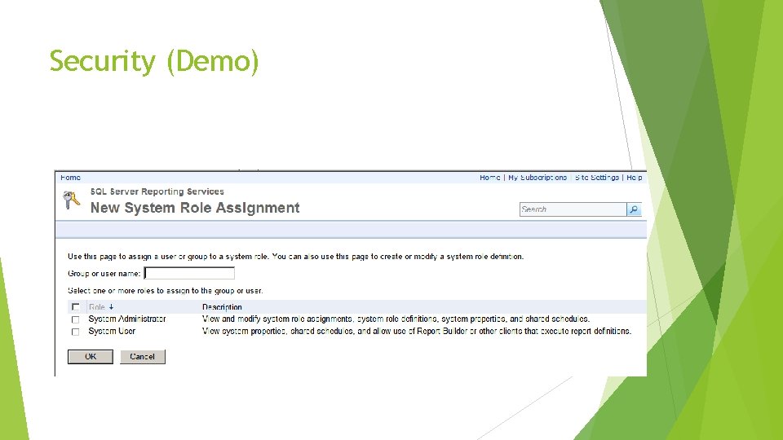This screenshot has width=783, height=440.
Task: Click the System Administrator role name
Action: pyautogui.click(x=127, y=319)
